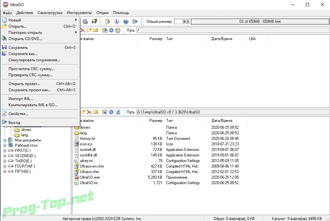
Task: Click status text Образ: 0 файла(ов), 0 KB
Action: [234, 218]
